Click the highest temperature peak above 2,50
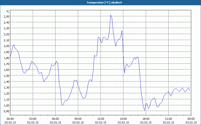 point(111,15)
